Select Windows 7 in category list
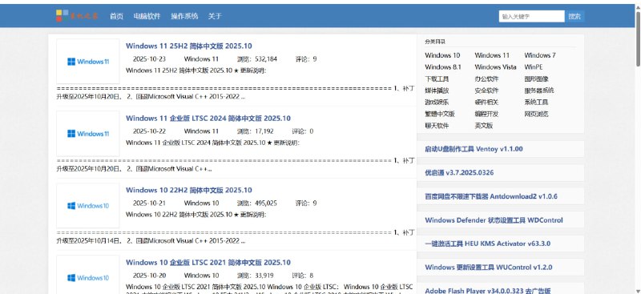The width and height of the screenshot is (641, 294). pos(540,55)
